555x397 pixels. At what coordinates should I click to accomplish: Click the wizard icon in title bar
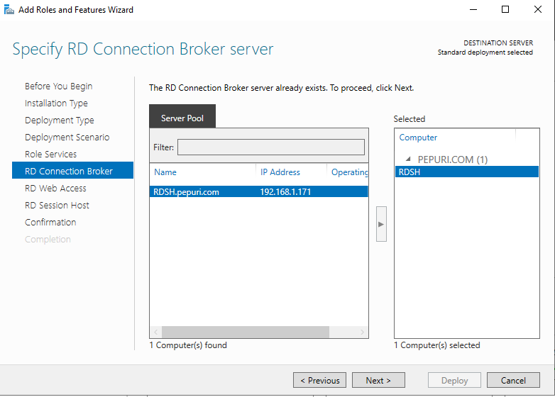(9, 9)
